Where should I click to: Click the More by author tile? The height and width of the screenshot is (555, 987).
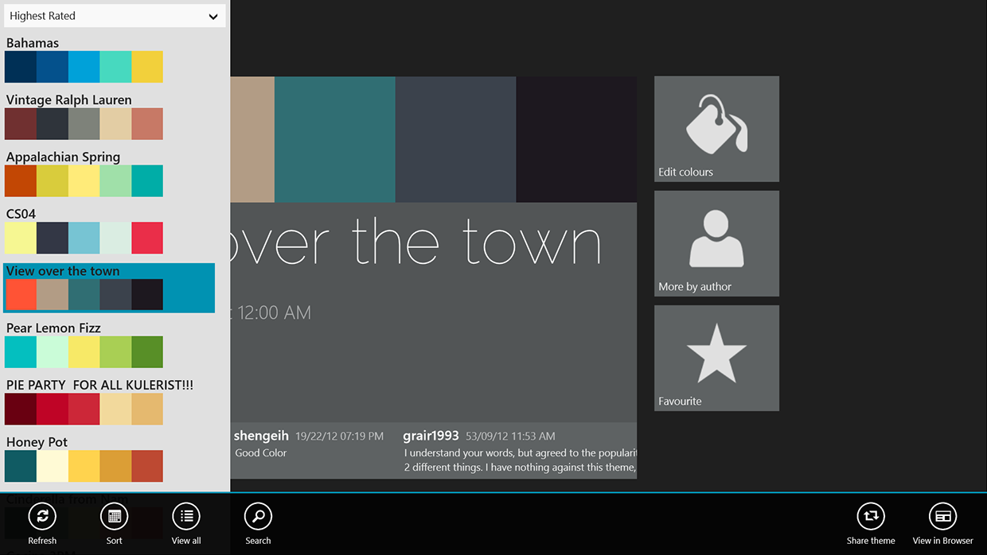coord(716,243)
